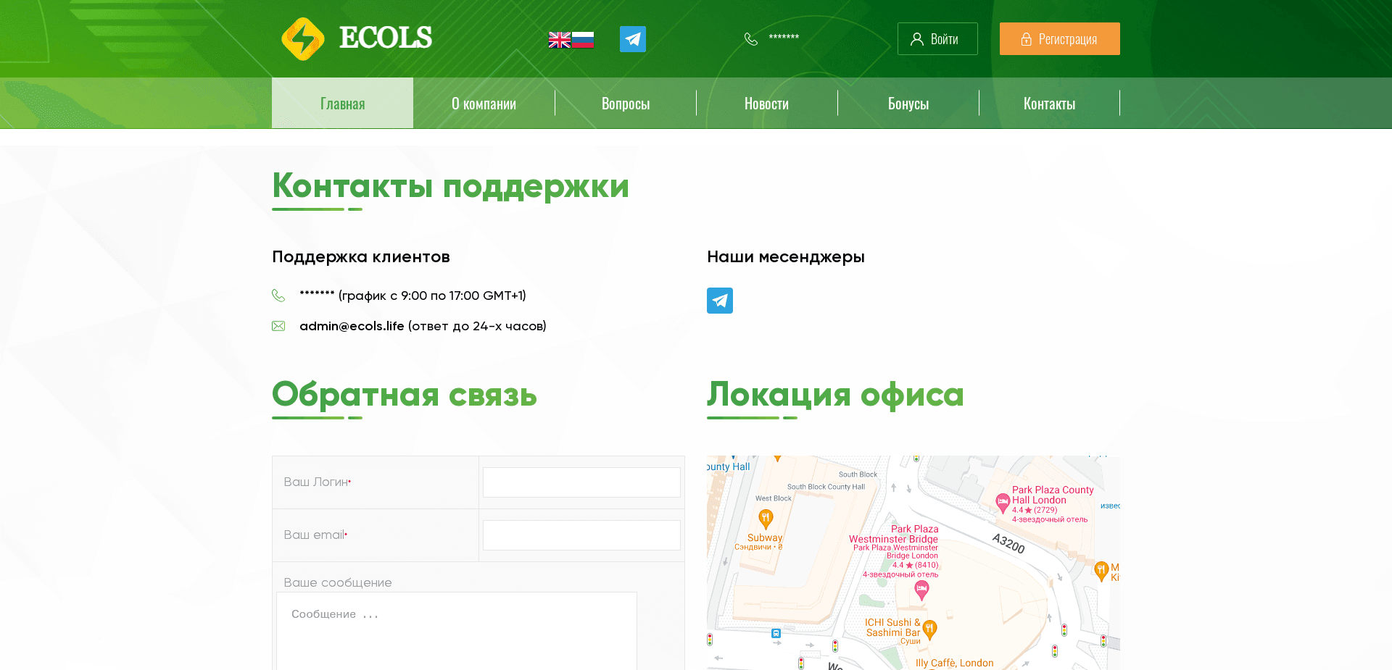The image size is (1392, 670).
Task: Click the envelope icon beside the support email
Action: (x=278, y=326)
